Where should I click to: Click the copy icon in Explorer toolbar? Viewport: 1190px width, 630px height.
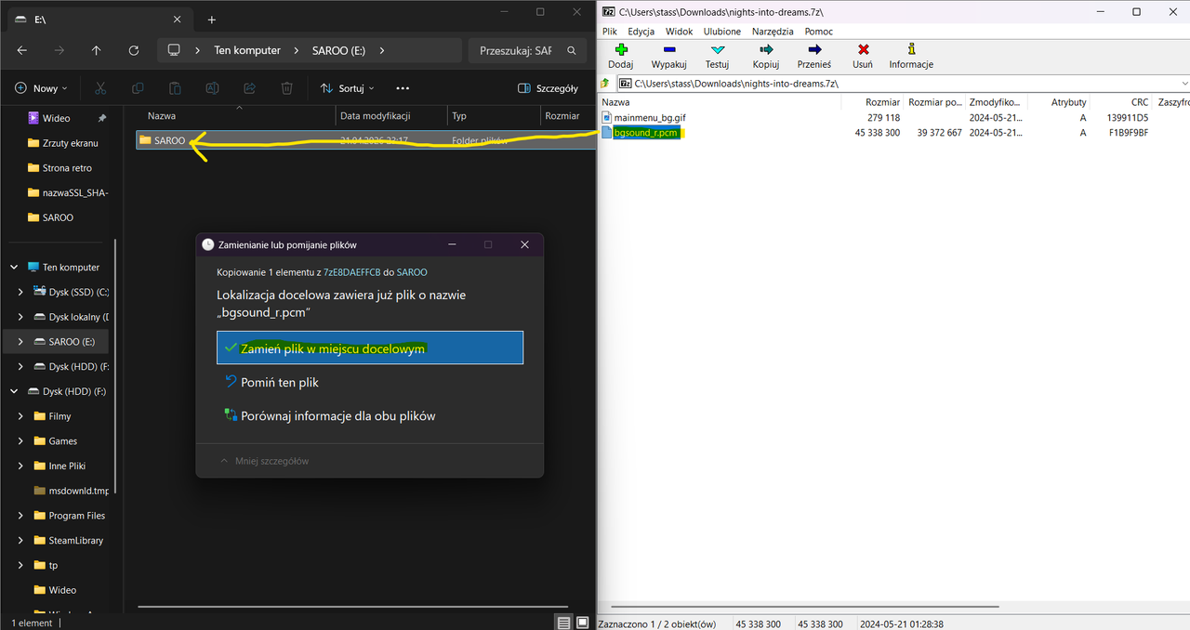click(x=138, y=88)
